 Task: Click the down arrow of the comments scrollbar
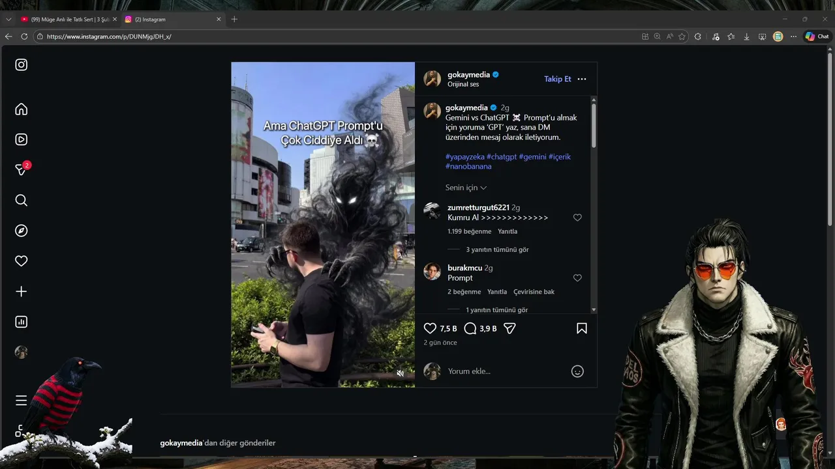(594, 310)
